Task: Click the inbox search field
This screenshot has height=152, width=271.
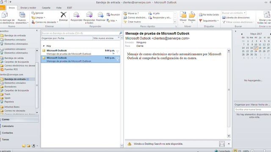Action: (x=80, y=33)
